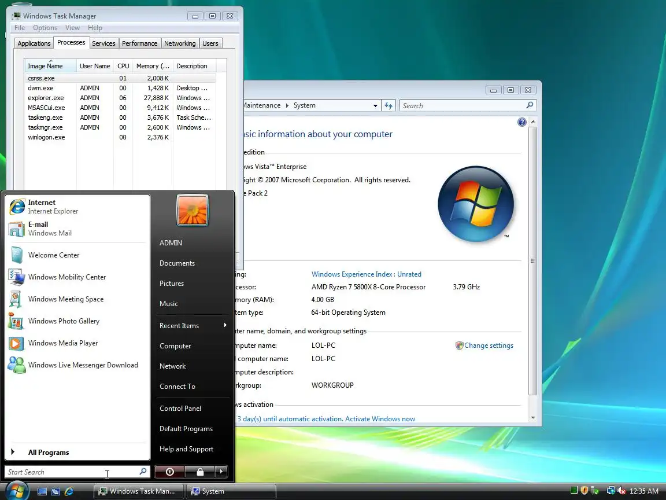Open Windows Mobility Center

(x=79, y=277)
